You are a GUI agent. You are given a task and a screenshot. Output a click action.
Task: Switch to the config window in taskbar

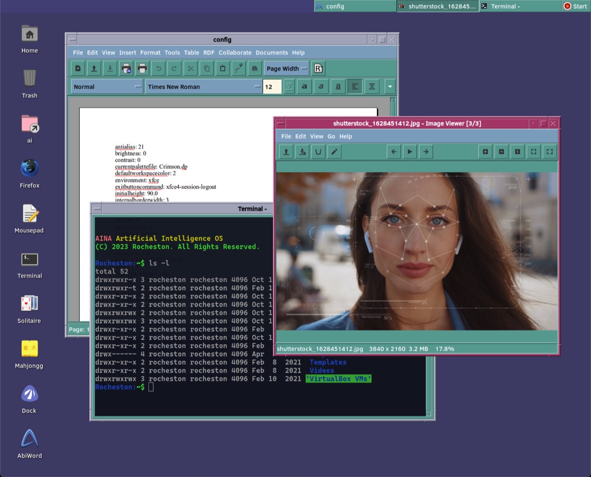pos(355,6)
